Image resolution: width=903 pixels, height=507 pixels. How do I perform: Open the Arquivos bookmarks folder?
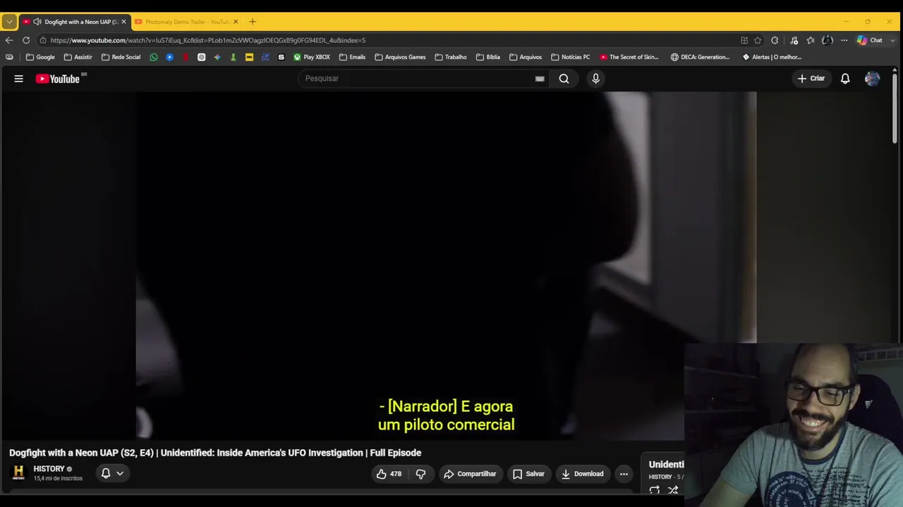pos(526,57)
